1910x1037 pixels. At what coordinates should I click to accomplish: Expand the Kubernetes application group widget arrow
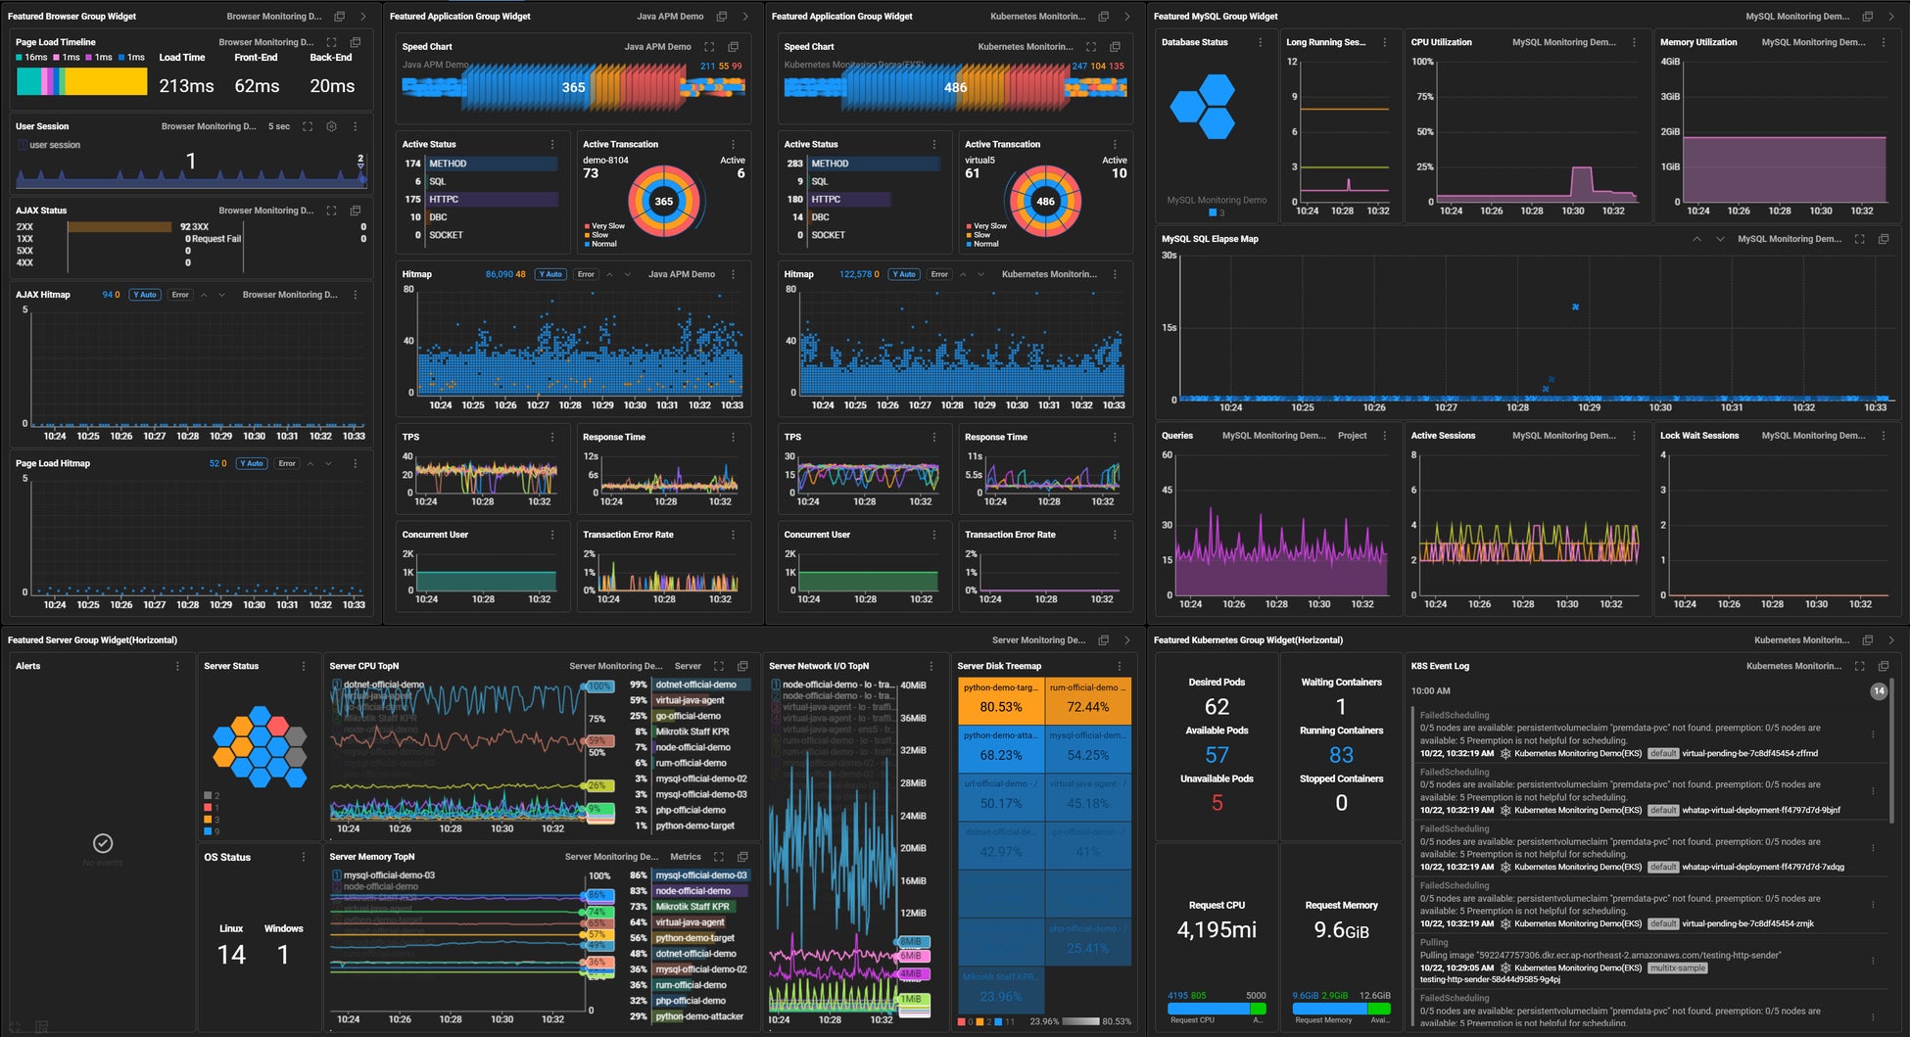[x=1127, y=16]
